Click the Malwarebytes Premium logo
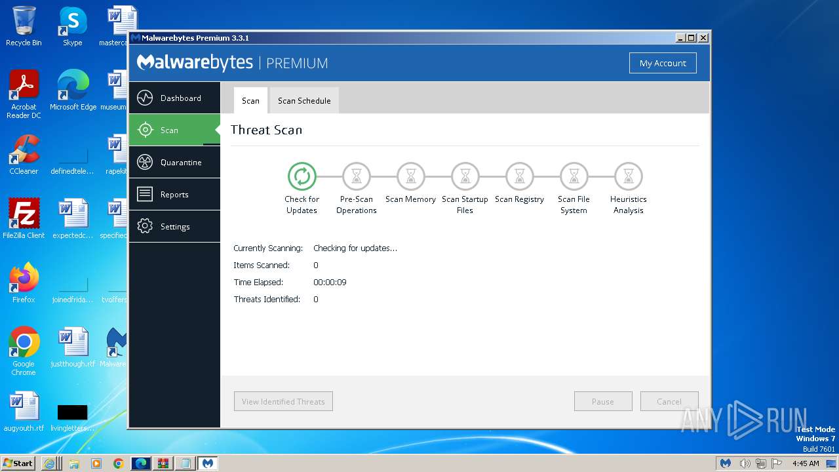Screen dimensions: 839x472 [232, 63]
